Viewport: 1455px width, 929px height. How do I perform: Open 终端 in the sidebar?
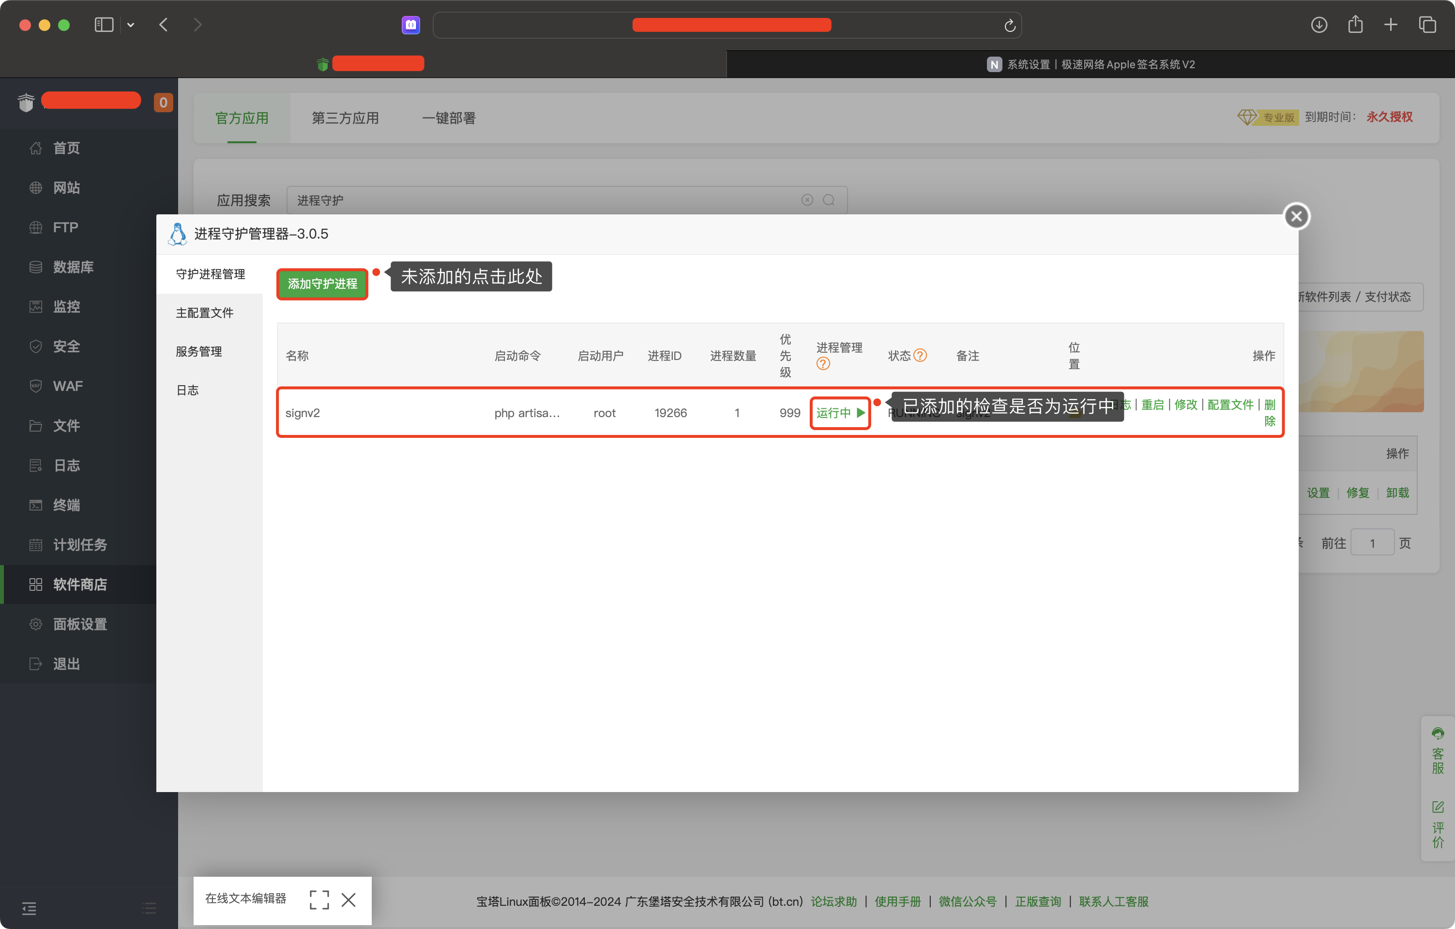[66, 505]
